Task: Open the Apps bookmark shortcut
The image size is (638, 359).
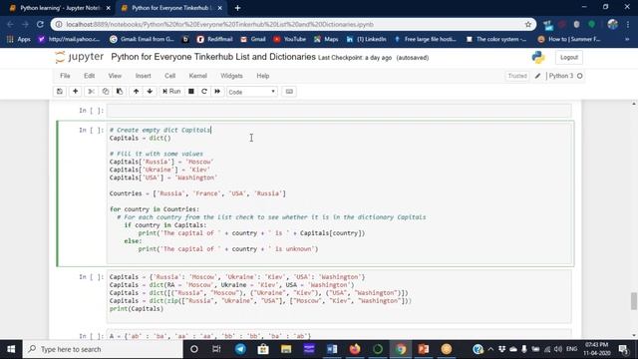Action: coord(19,39)
